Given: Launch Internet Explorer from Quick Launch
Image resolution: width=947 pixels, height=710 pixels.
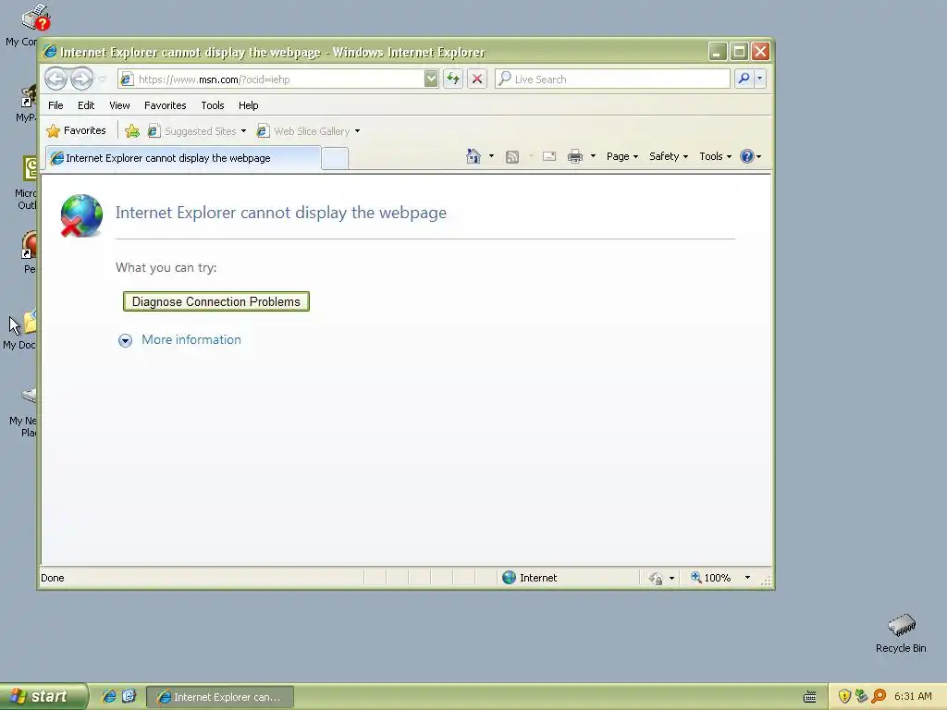Looking at the screenshot, I should click(109, 697).
